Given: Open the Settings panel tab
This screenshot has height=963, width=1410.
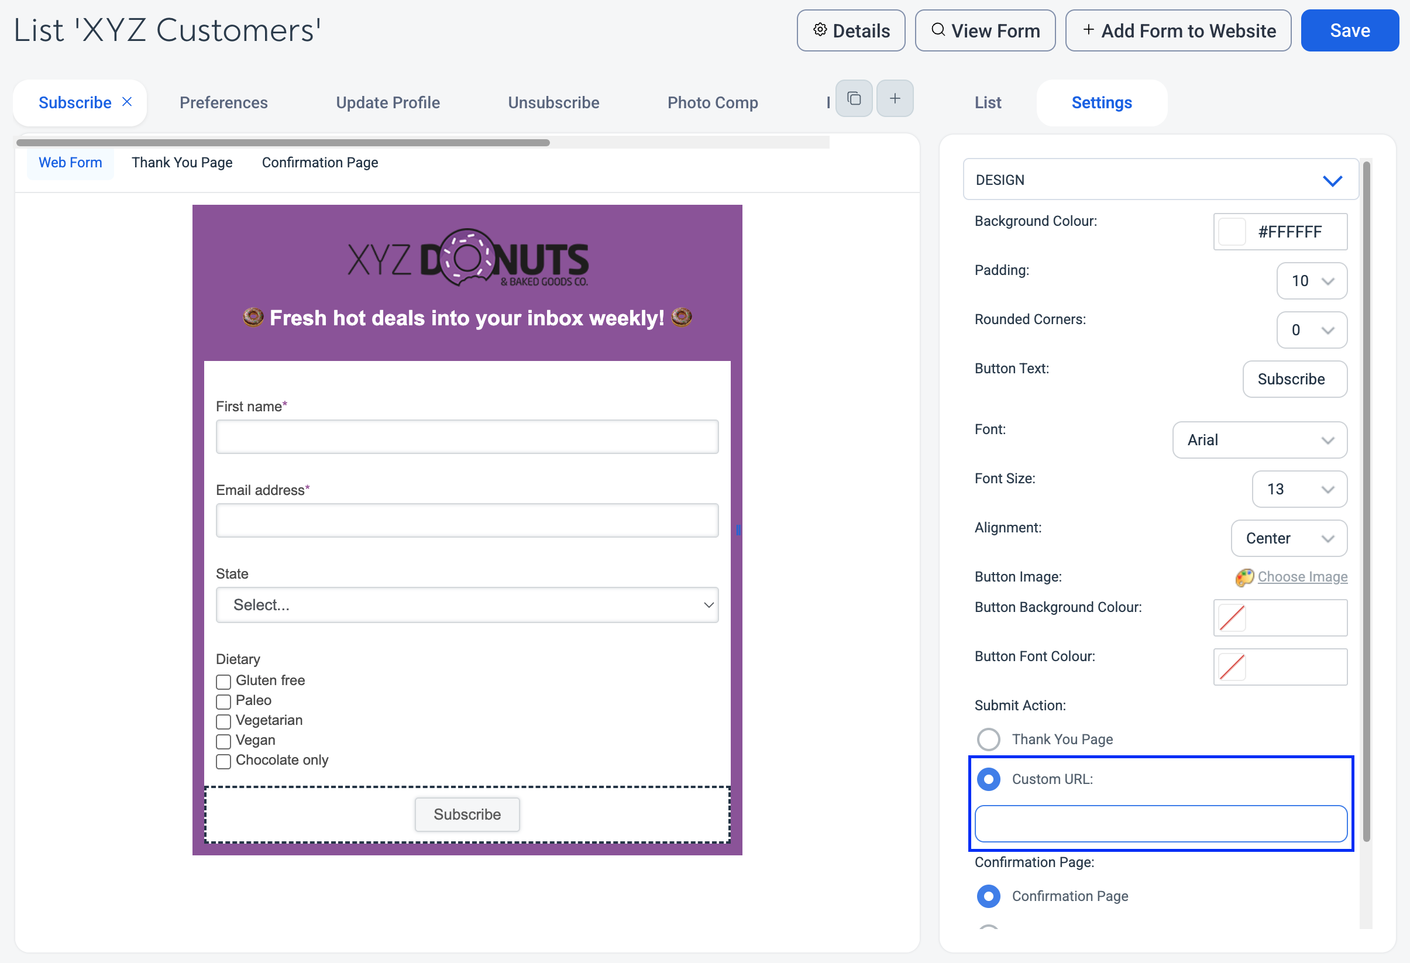Looking at the screenshot, I should 1101,102.
